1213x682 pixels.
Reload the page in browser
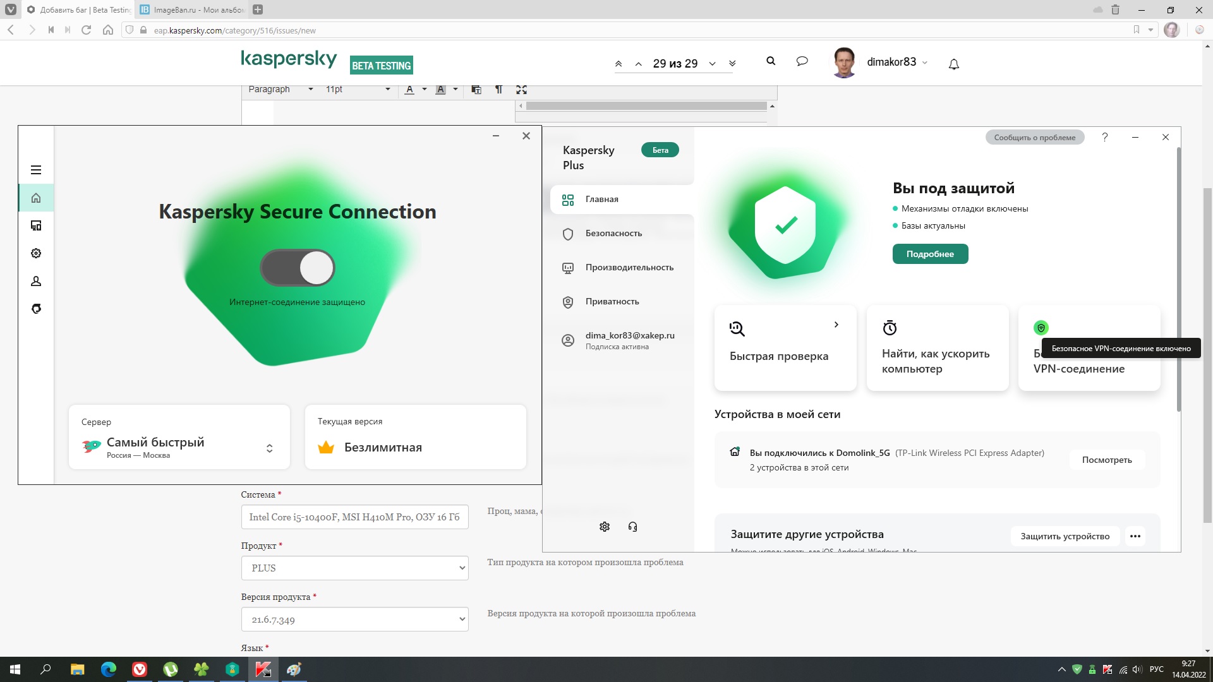pyautogui.click(x=87, y=30)
